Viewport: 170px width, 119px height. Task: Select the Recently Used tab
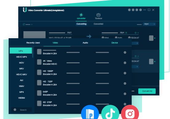click(33, 43)
